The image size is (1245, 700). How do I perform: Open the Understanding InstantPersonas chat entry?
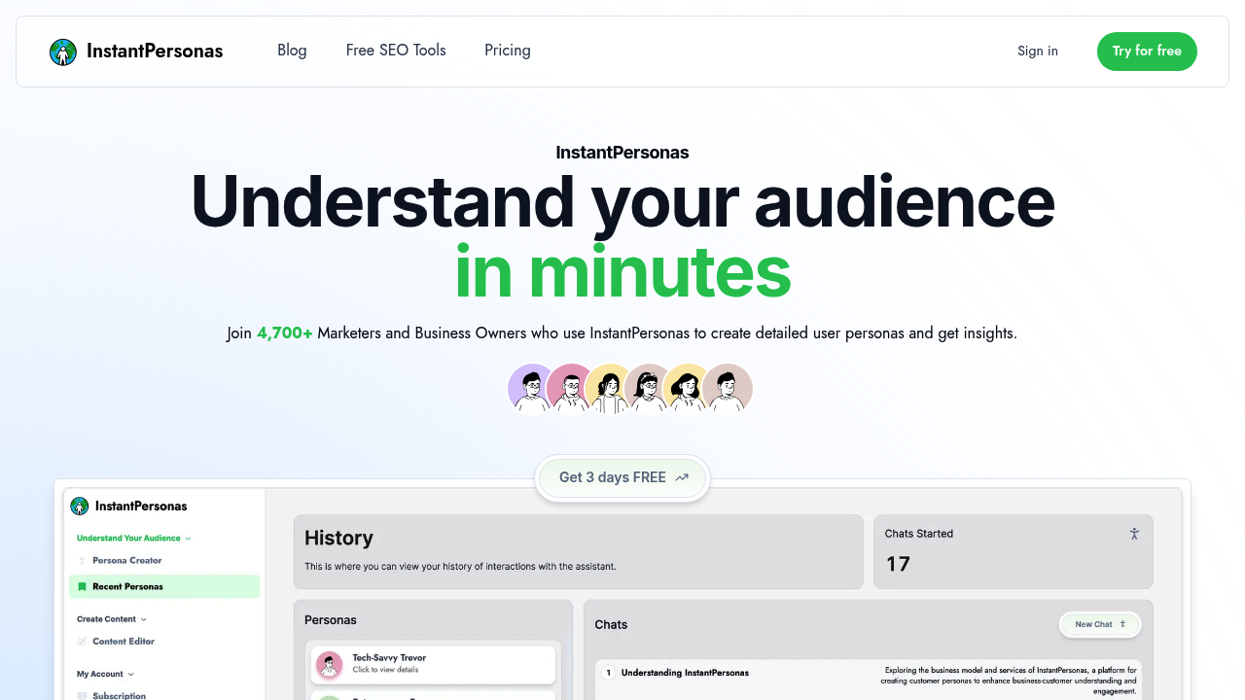(x=685, y=673)
